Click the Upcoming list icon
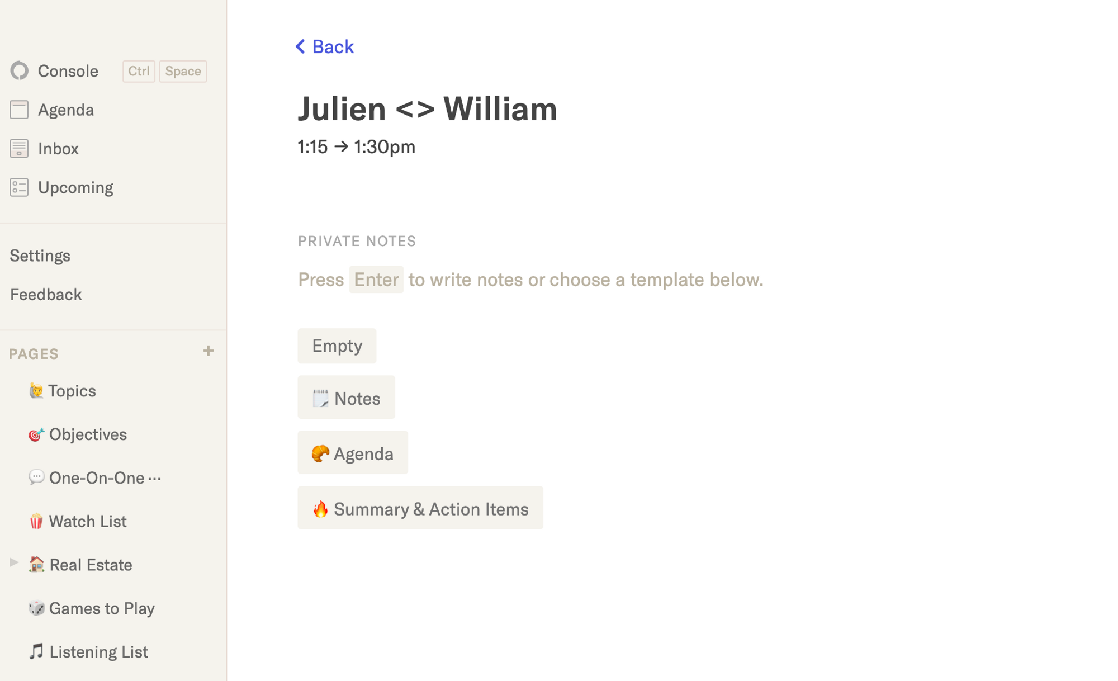The height and width of the screenshot is (681, 1118). pos(19,187)
